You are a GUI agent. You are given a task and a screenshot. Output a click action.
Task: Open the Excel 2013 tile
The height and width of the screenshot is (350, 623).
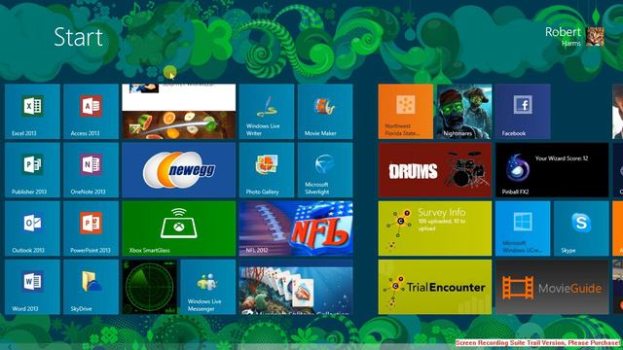(x=32, y=111)
